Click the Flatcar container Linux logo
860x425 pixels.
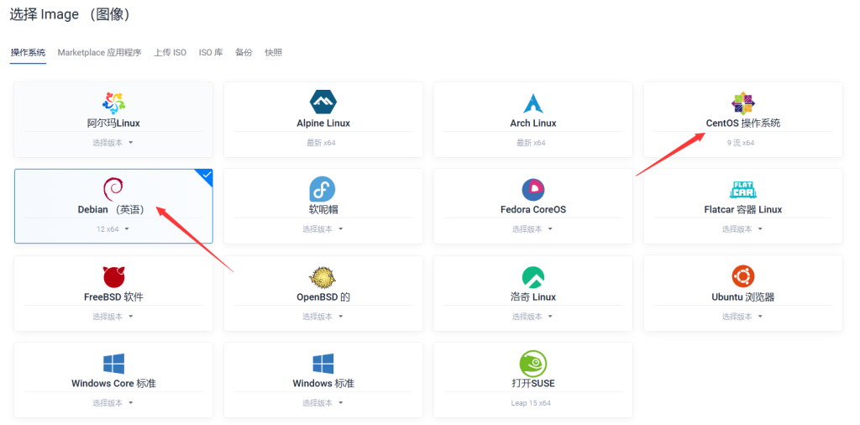[742, 190]
